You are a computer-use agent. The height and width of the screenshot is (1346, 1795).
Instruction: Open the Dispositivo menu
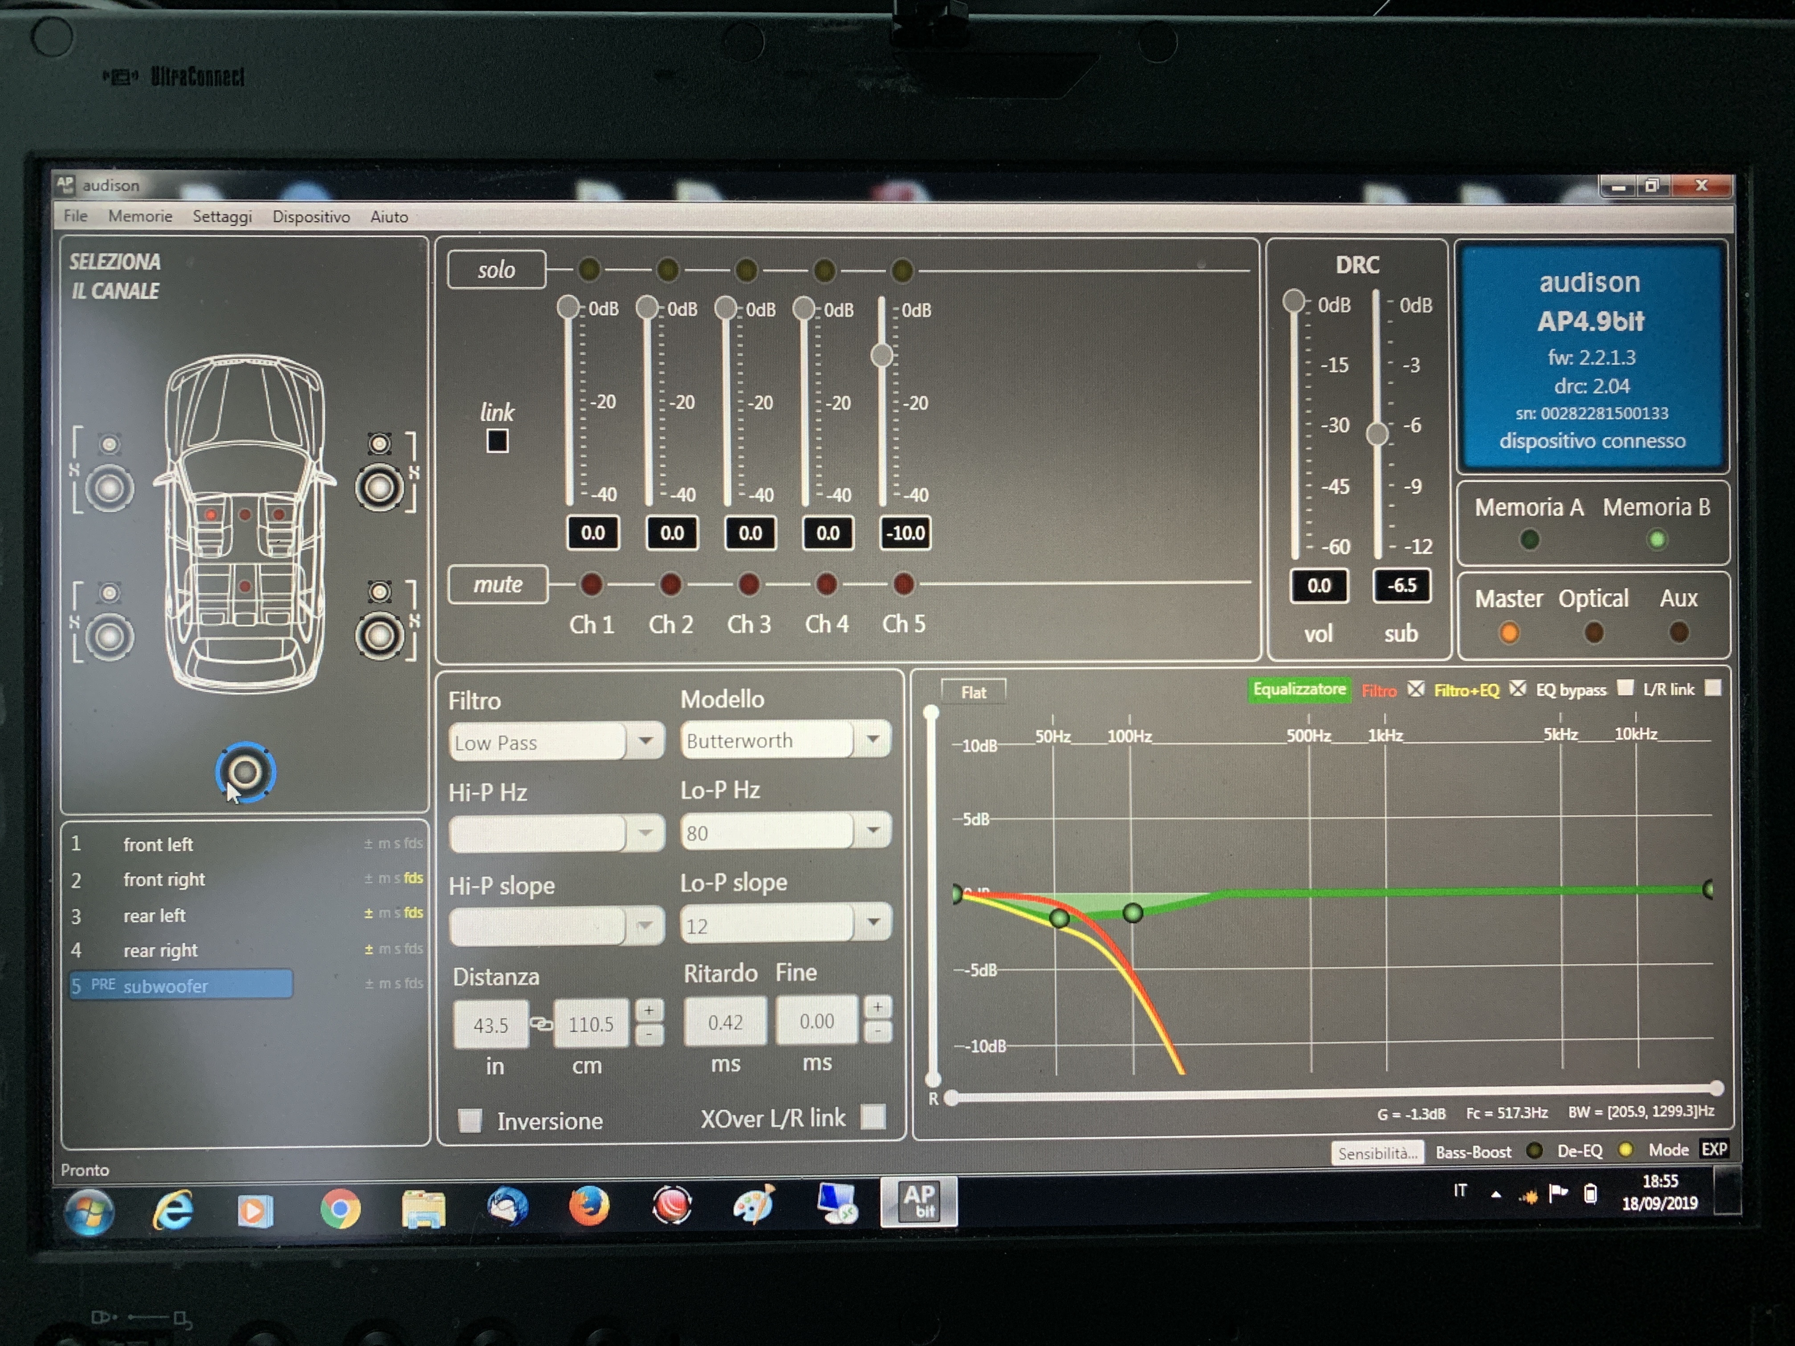(312, 217)
